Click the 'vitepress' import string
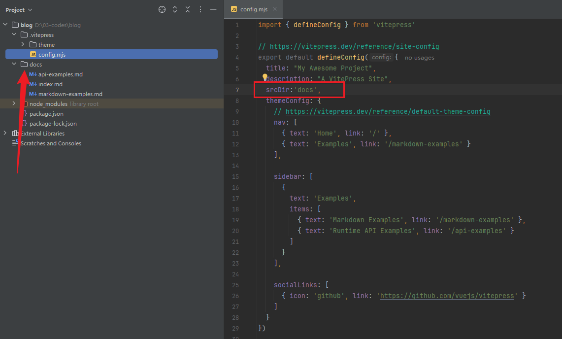Screen dimensions: 562x339 pyautogui.click(x=394, y=25)
